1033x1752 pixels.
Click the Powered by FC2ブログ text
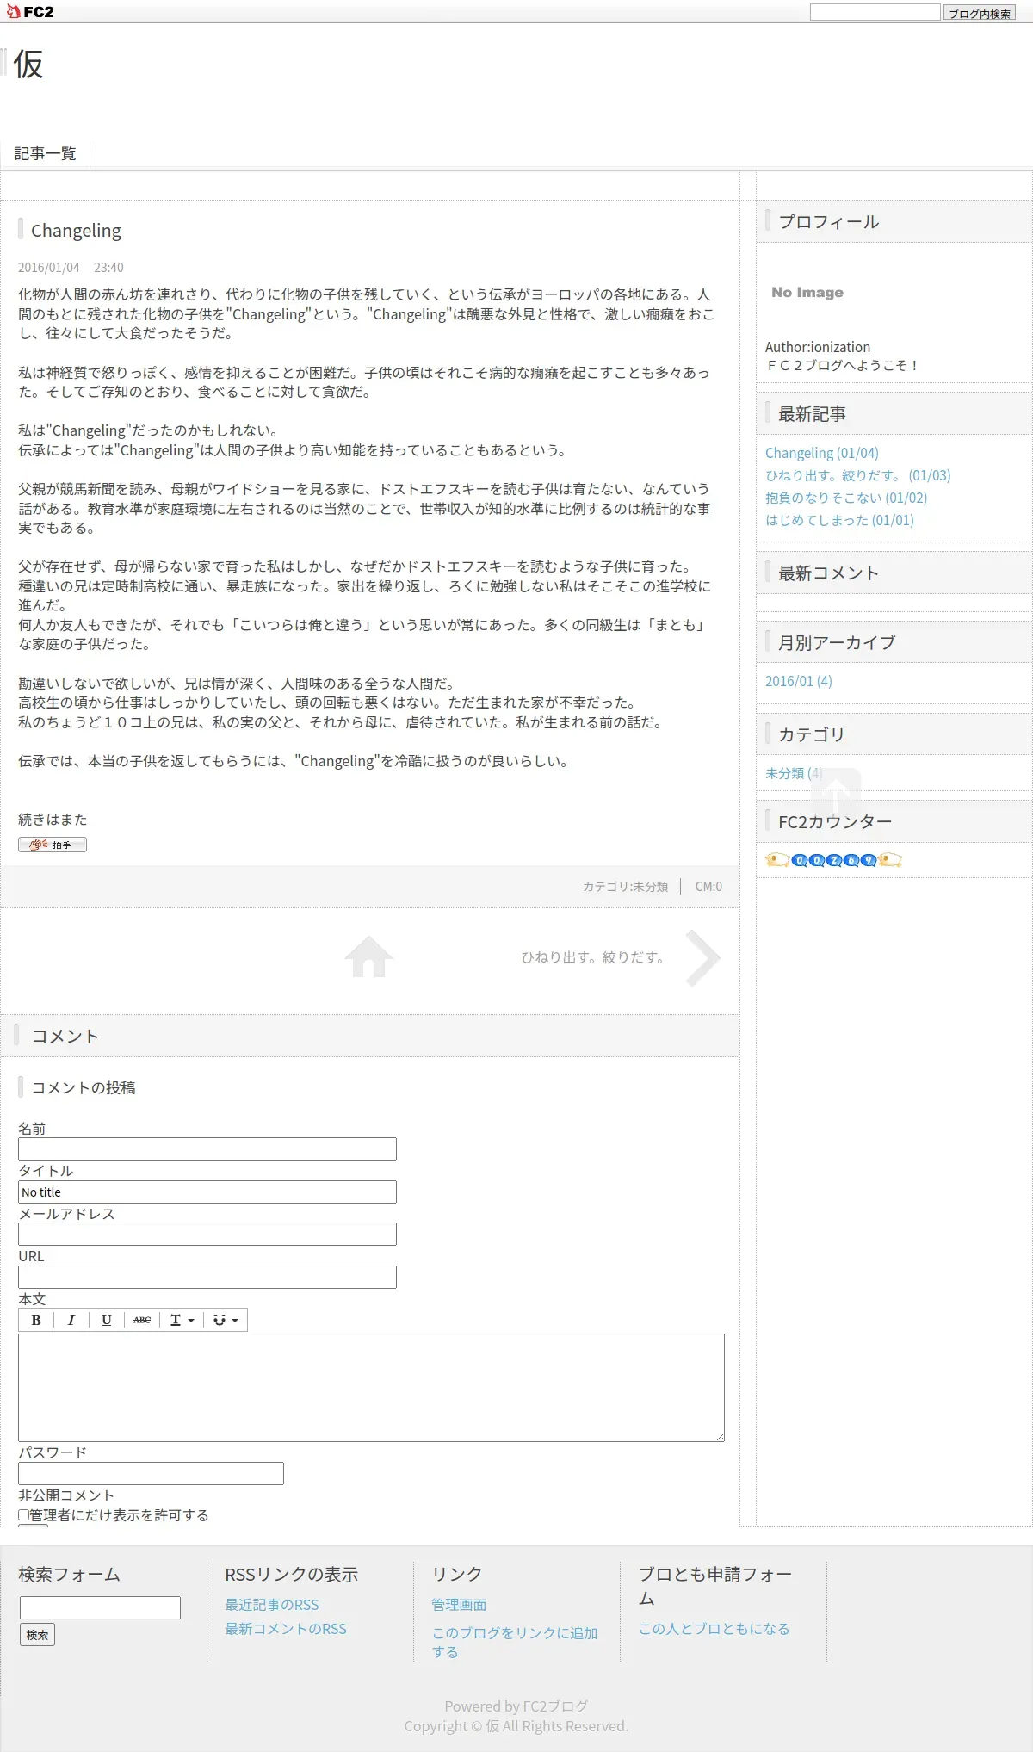(x=516, y=1706)
